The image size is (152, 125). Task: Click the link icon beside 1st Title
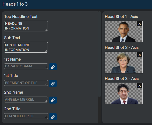coord(53,83)
